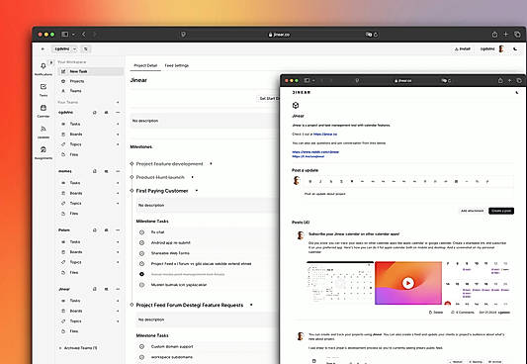Toggle Safari sidebar in front window
527x364 pixels.
click(x=307, y=81)
